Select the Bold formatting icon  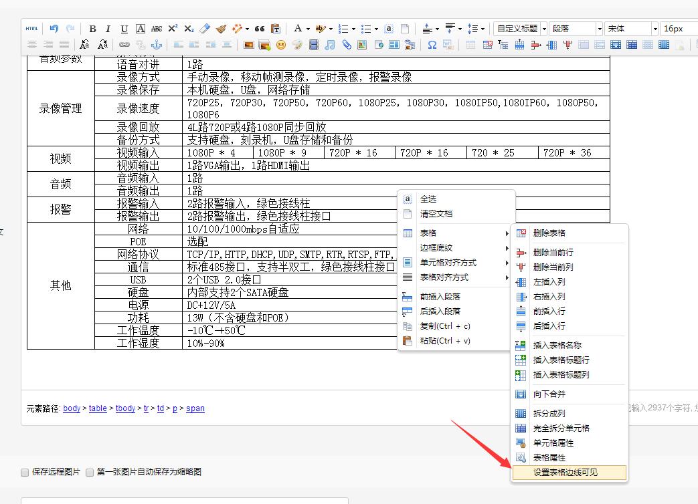click(92, 29)
